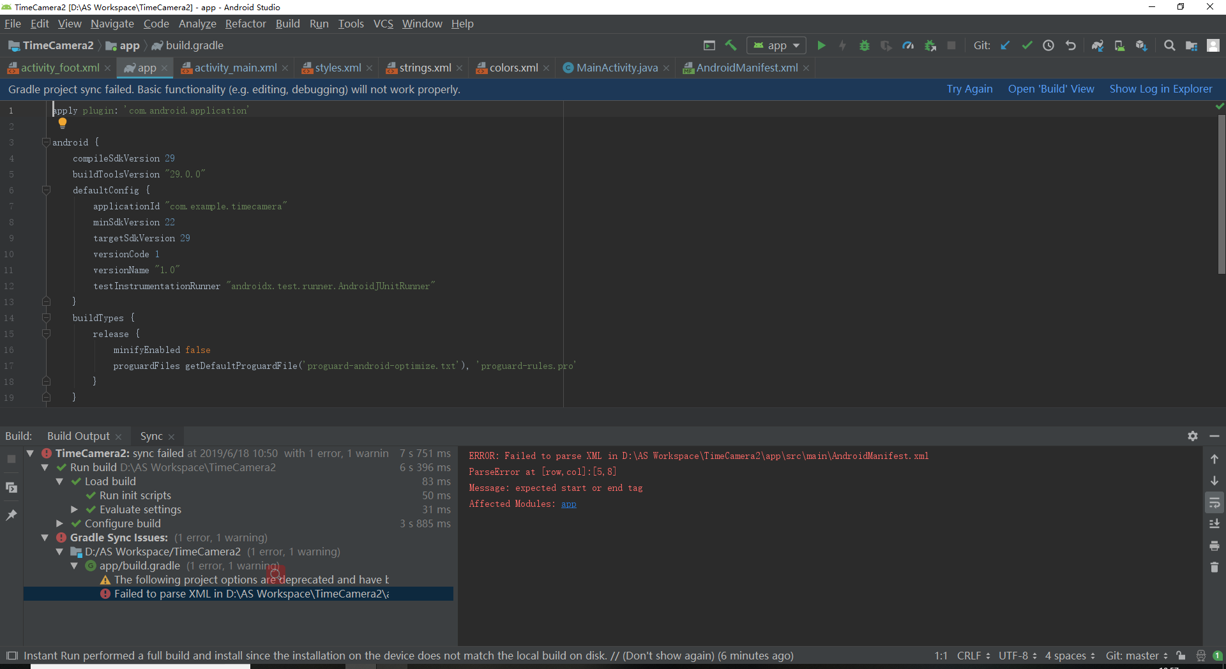Fold the defaultConfig block in gutter
The image size is (1226, 669).
[x=46, y=190]
